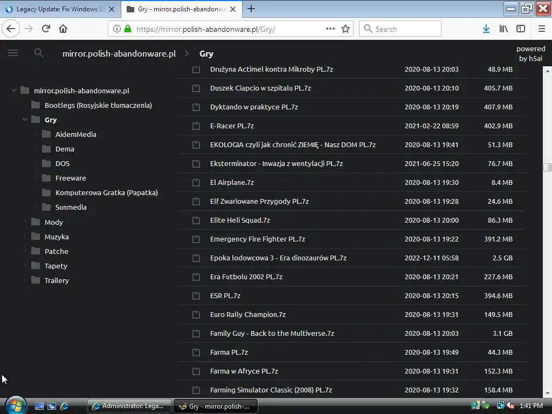Click taskbar clock 1:41 PM
This screenshot has width=552, height=414.
coord(531,406)
